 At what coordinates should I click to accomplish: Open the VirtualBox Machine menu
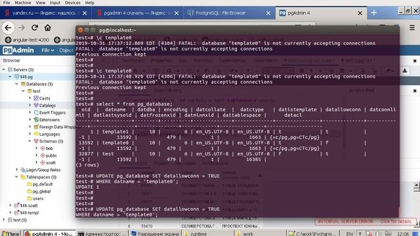[x=23, y=3]
